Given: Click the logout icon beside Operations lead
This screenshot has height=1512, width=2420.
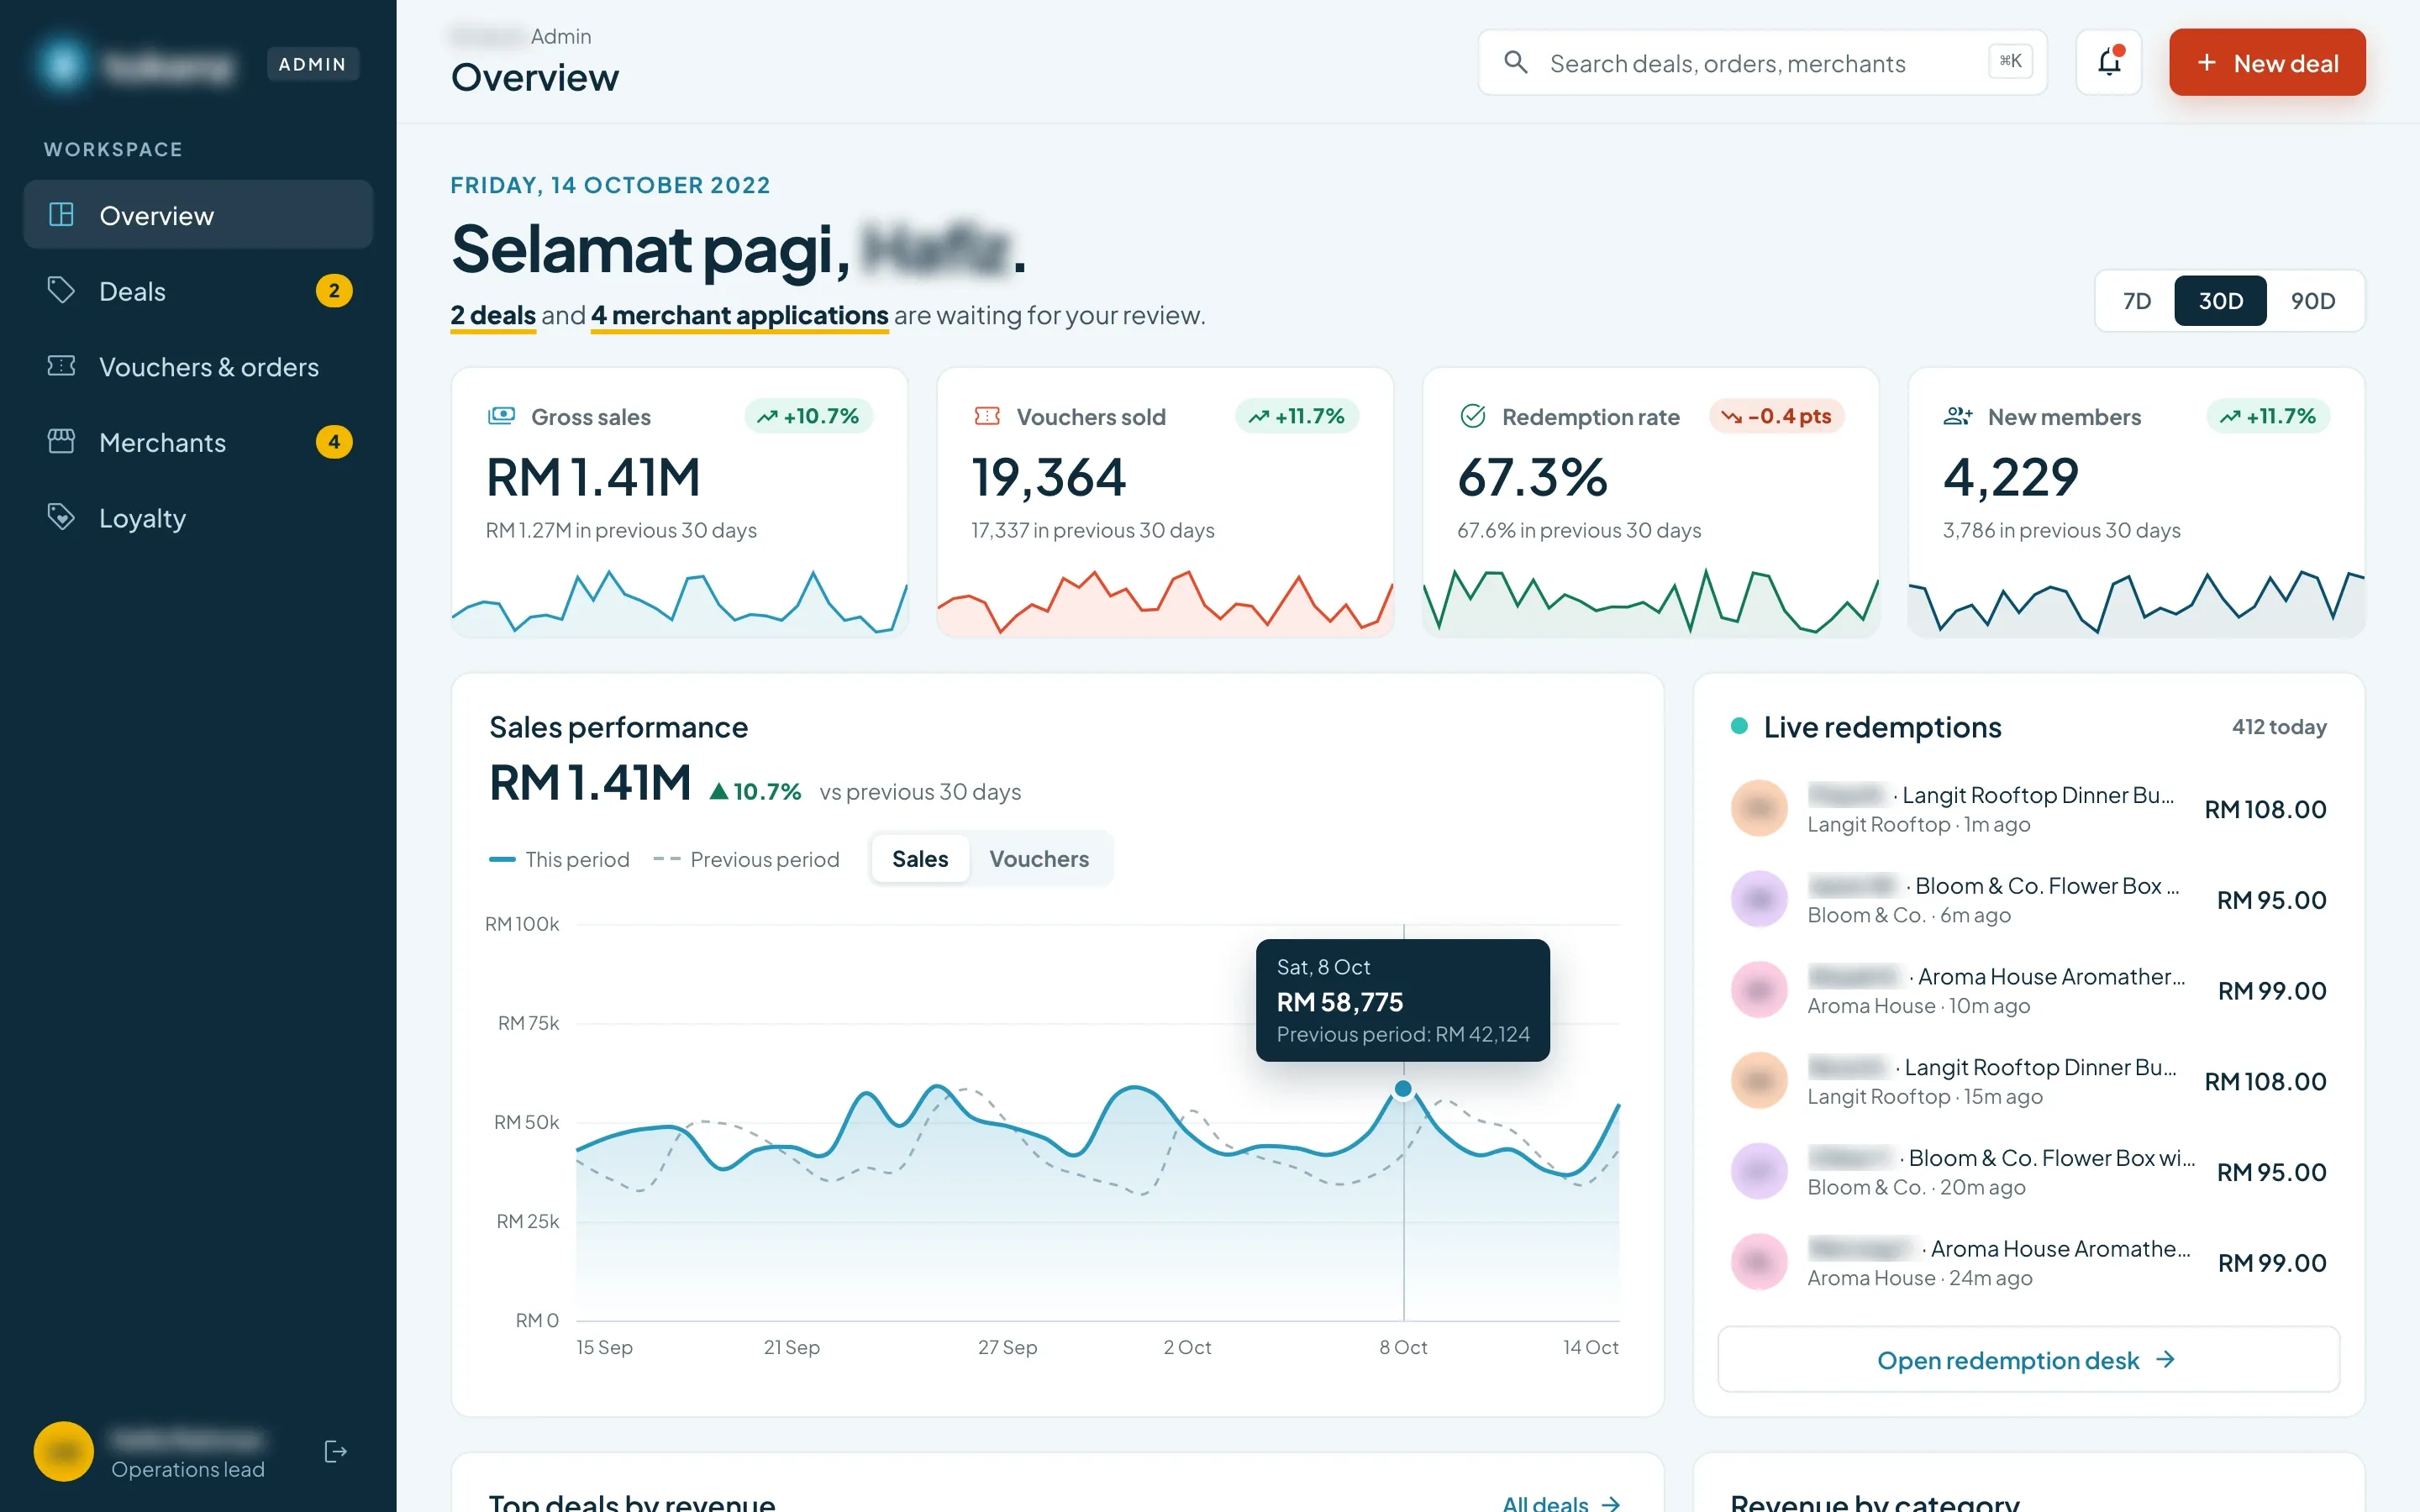Looking at the screenshot, I should [336, 1451].
